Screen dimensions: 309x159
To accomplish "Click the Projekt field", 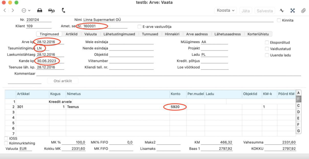I will (x=214, y=49).
